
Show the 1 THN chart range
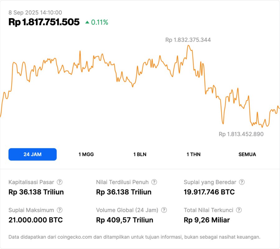pyautogui.click(x=193, y=154)
